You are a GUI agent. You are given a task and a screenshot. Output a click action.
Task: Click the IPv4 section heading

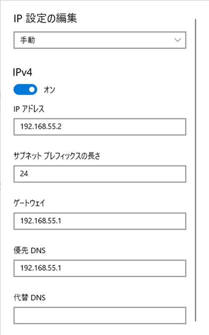tap(23, 72)
